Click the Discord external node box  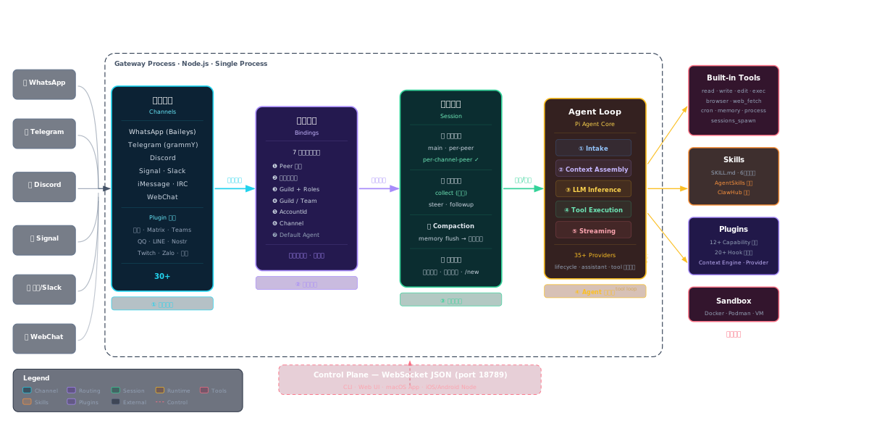coord(44,186)
